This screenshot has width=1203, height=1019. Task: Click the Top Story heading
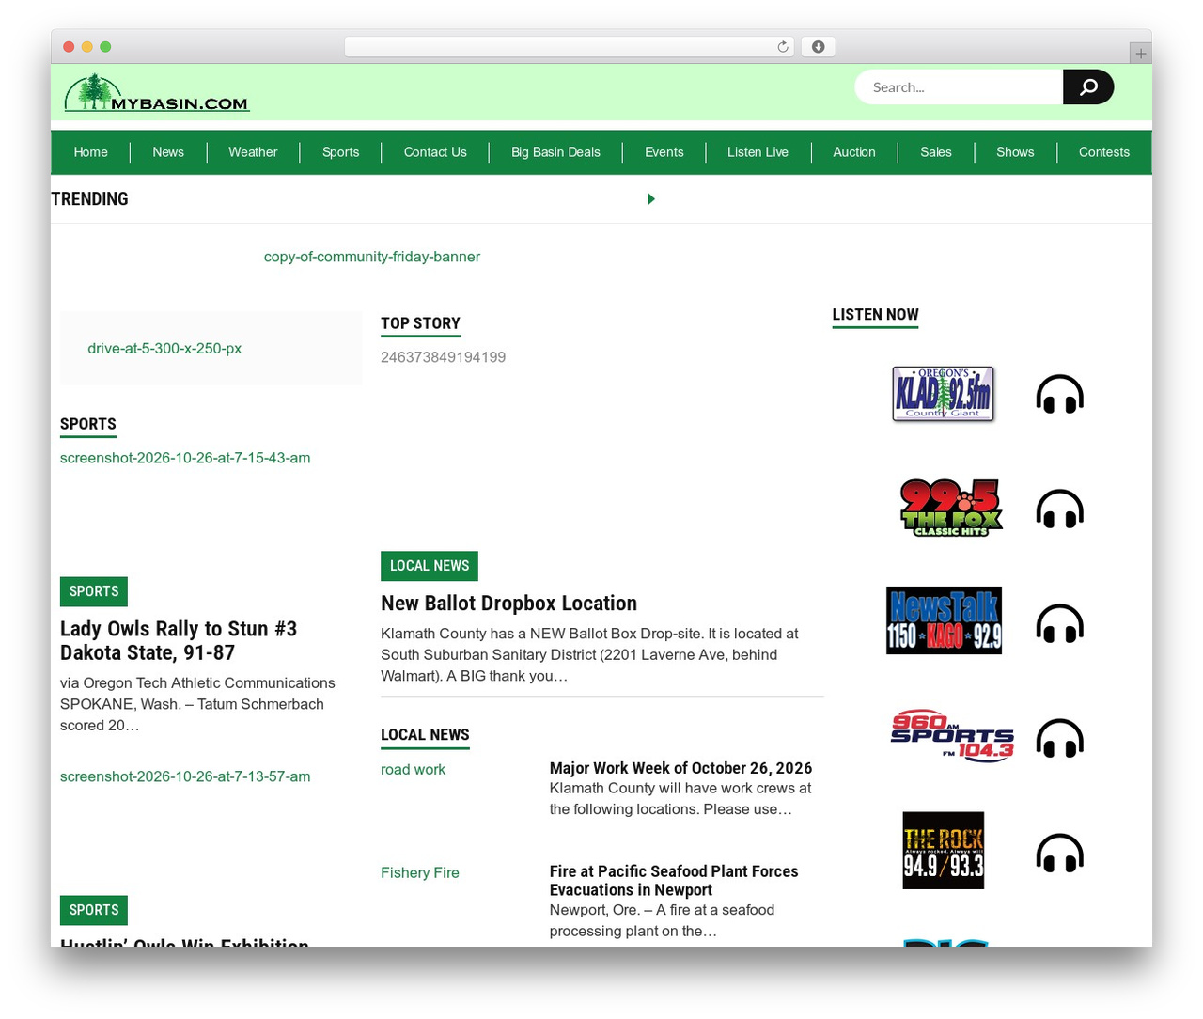[x=420, y=323]
